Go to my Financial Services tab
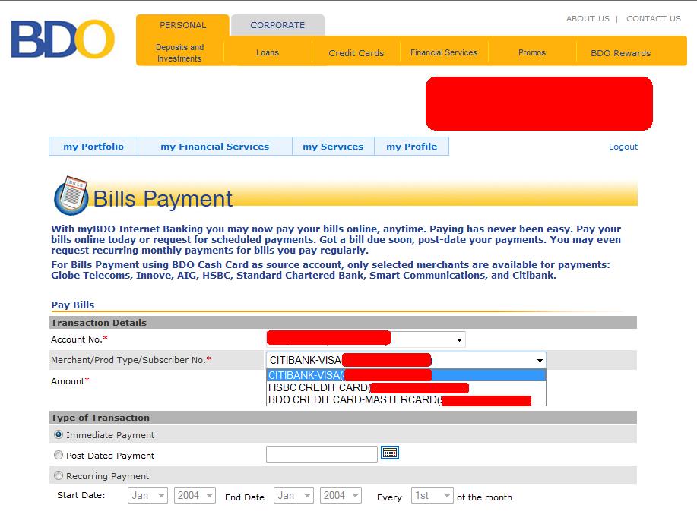 pyautogui.click(x=214, y=147)
